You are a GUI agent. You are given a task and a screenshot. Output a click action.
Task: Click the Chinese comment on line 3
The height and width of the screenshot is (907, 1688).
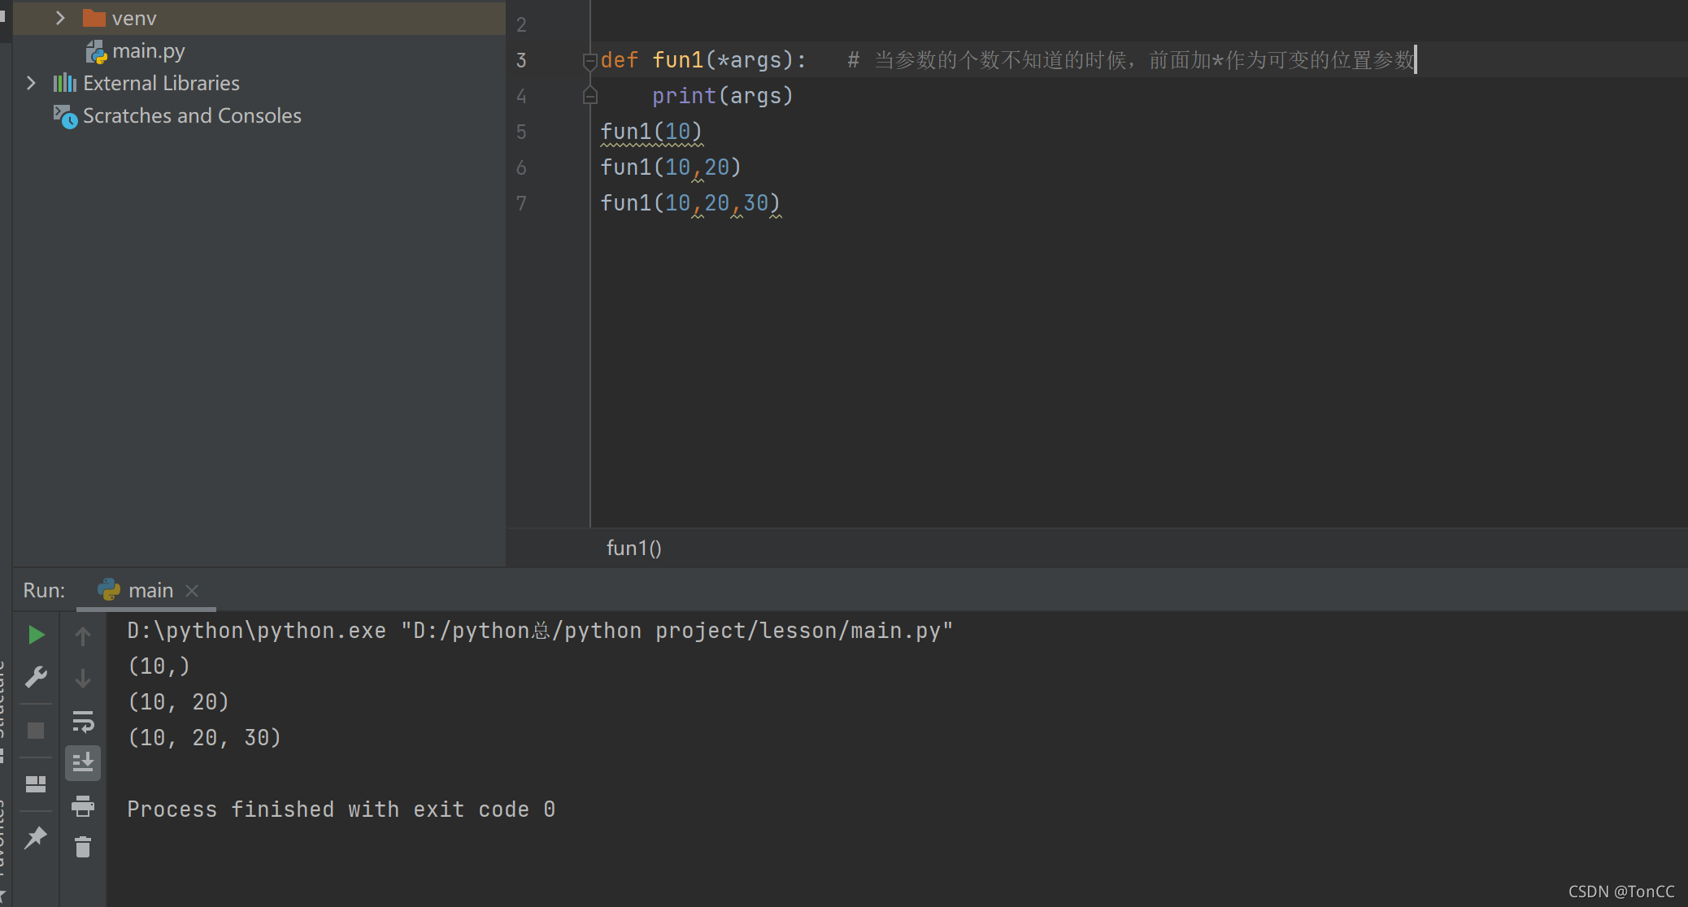(1130, 60)
